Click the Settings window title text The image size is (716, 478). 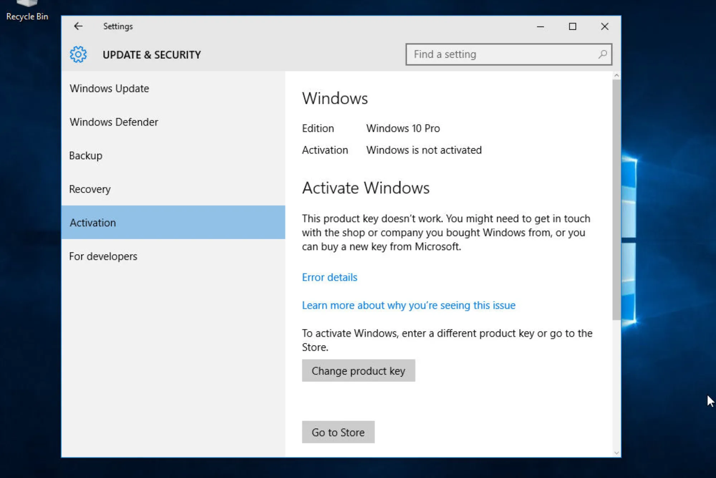[x=118, y=26]
